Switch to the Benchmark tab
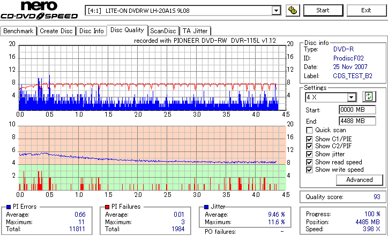 point(18,31)
